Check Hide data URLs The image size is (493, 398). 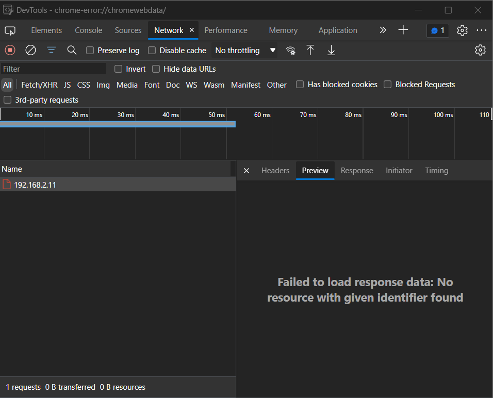pyautogui.click(x=156, y=69)
